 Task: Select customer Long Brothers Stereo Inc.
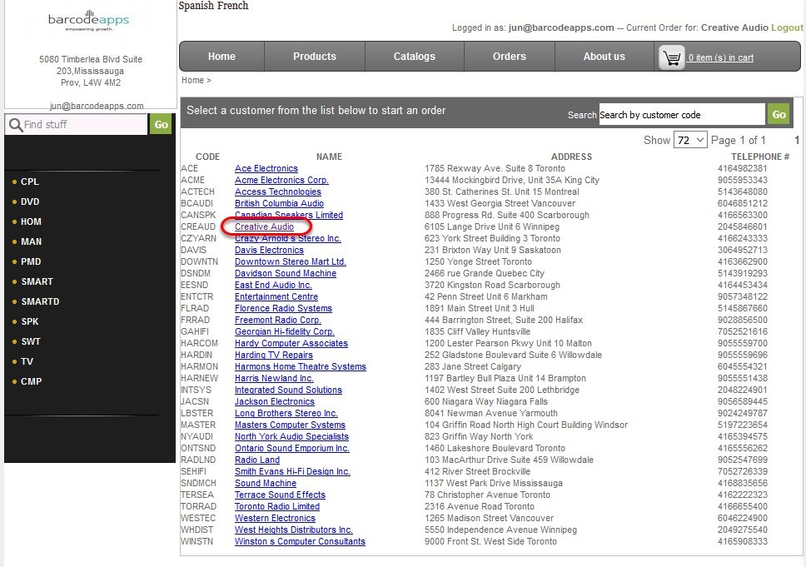286,413
